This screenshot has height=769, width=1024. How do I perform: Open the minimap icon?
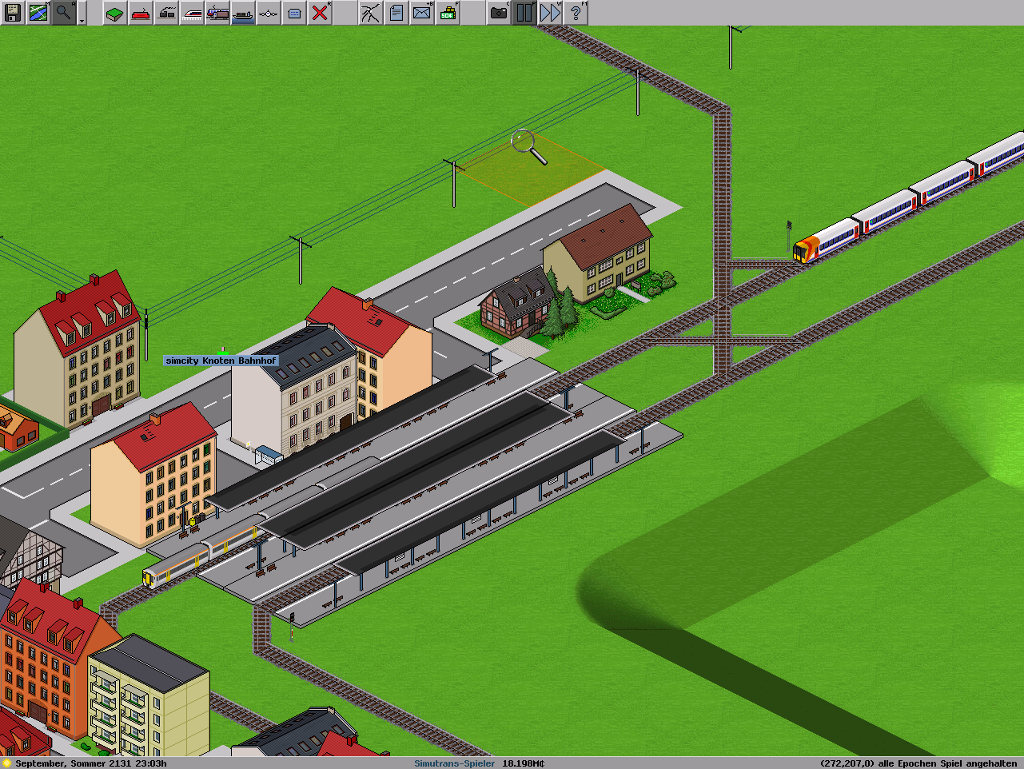(38, 13)
